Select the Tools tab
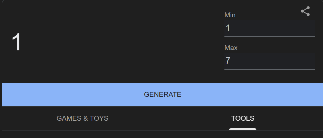The height and width of the screenshot is (138, 323). [242, 118]
